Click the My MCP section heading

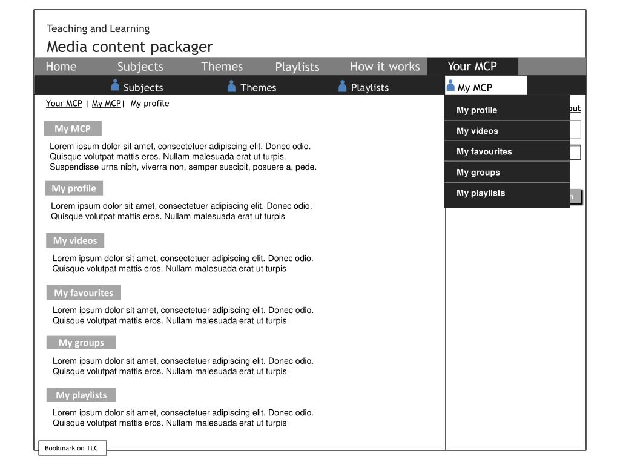[x=73, y=128]
